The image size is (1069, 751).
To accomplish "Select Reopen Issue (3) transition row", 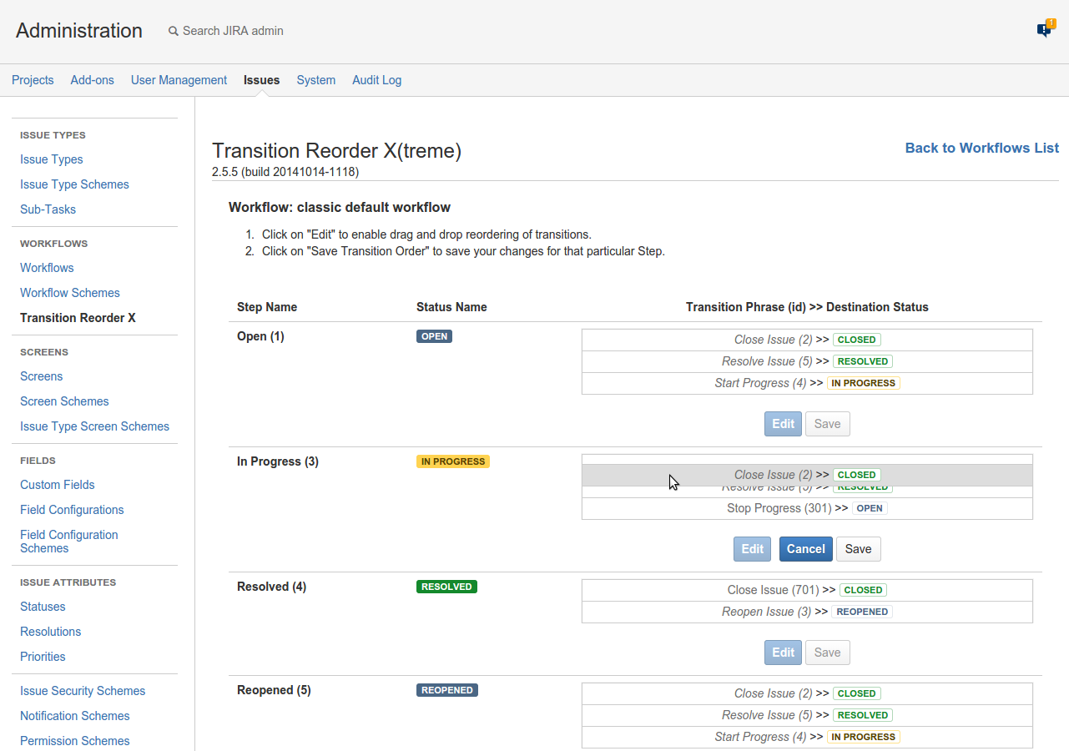I will (807, 612).
